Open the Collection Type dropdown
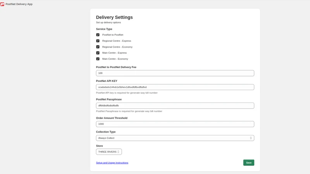This screenshot has width=310, height=174. [175, 138]
